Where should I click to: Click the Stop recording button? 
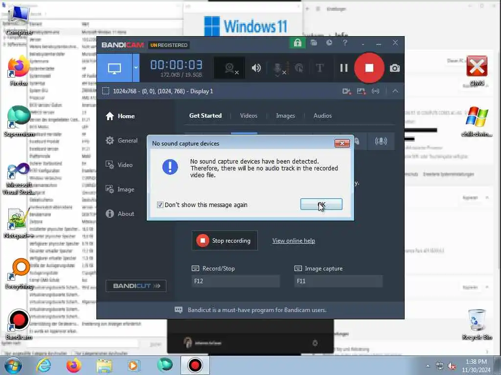225,241
